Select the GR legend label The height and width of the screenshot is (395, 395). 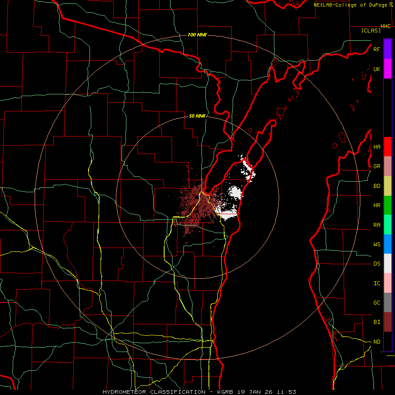coord(377,166)
